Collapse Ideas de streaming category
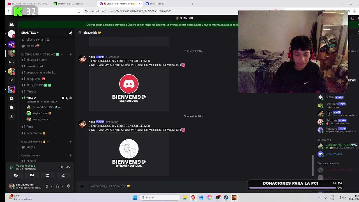 tap(35, 142)
